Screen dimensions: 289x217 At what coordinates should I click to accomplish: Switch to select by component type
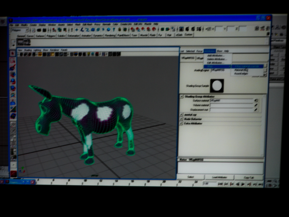[x=65, y=30]
